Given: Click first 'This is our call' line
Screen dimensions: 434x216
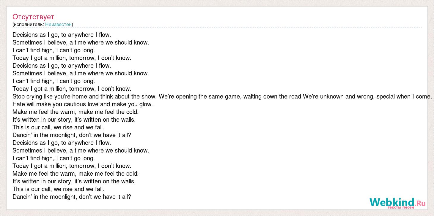Looking at the screenshot, I should coord(58,127).
